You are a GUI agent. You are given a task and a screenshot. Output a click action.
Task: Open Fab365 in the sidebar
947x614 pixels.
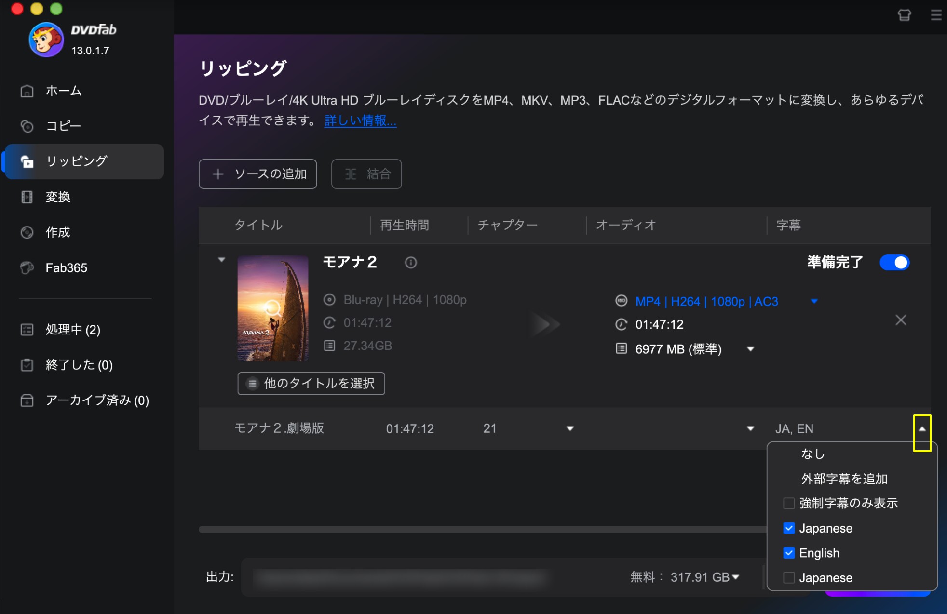[84, 268]
